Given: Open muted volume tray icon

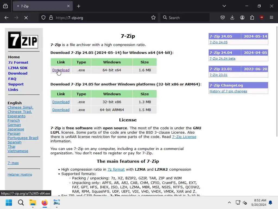Looking at the screenshot, I should click(245, 202).
